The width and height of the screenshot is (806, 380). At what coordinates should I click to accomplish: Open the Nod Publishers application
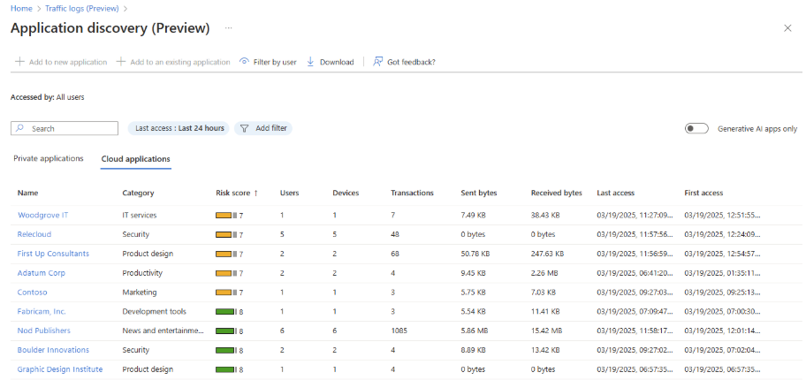click(x=43, y=331)
